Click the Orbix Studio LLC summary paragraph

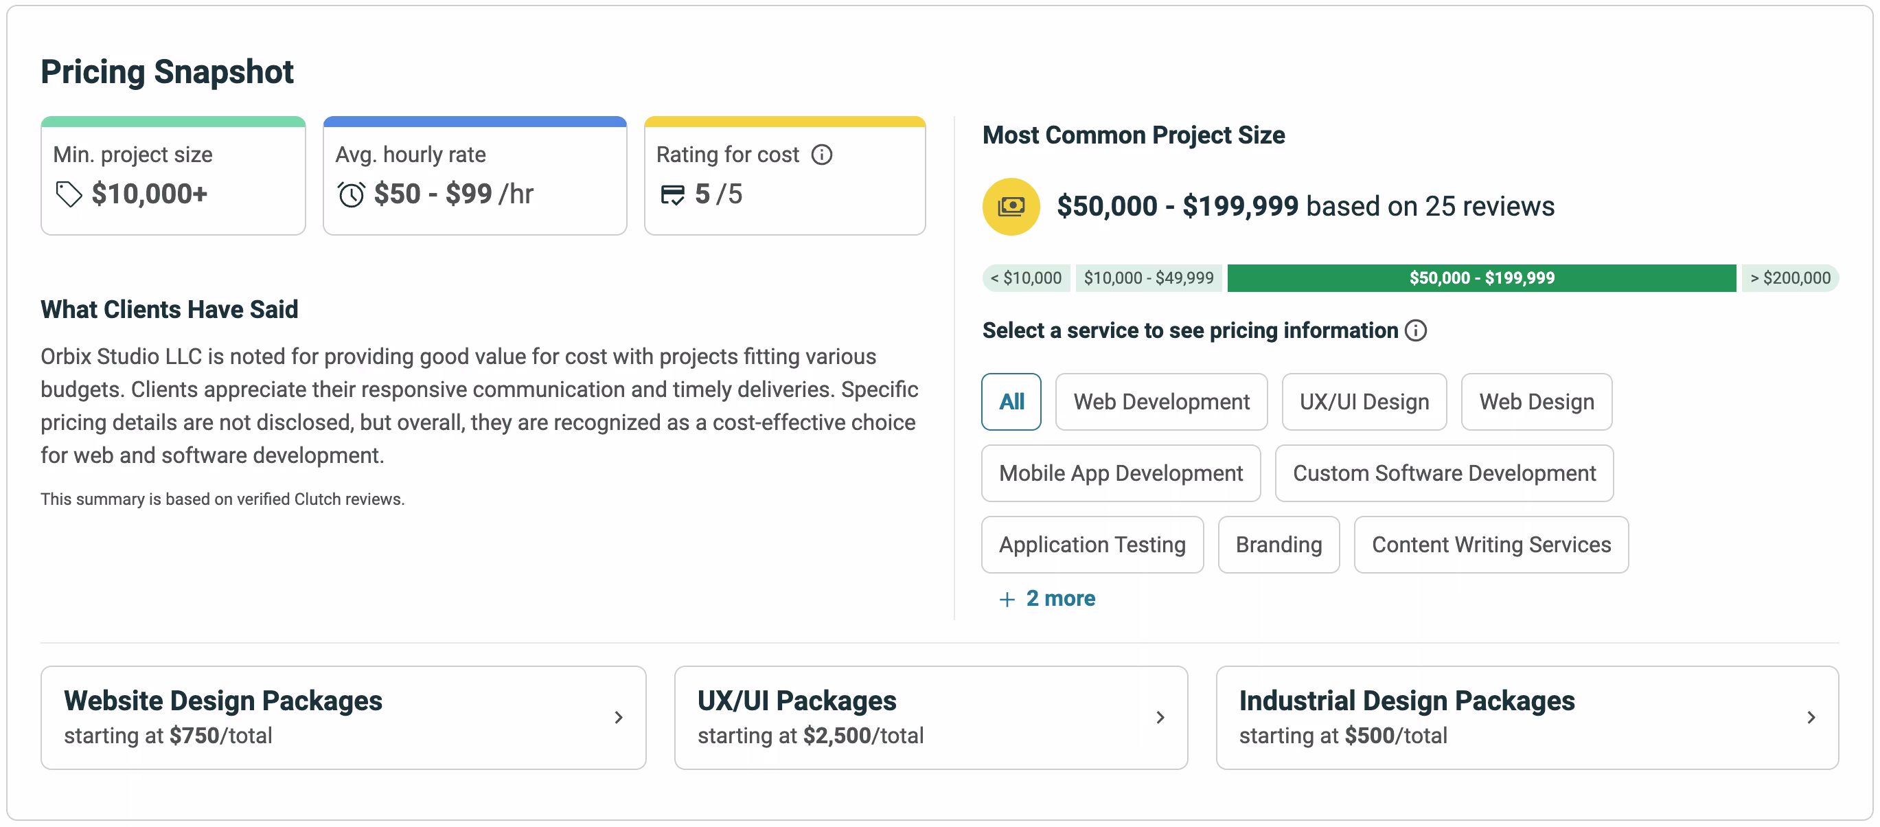479,406
